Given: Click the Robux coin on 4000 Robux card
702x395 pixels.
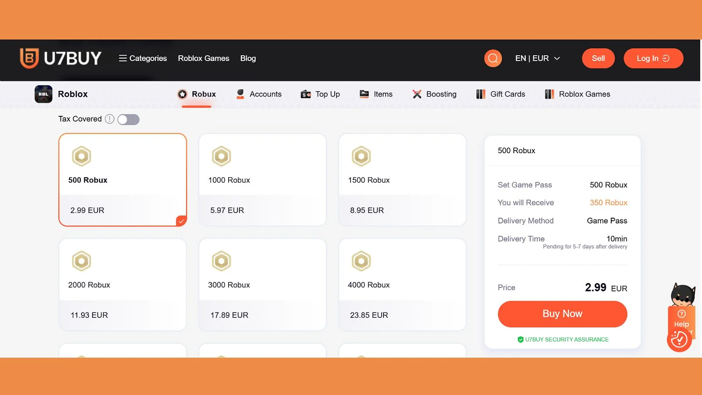Looking at the screenshot, I should point(362,261).
